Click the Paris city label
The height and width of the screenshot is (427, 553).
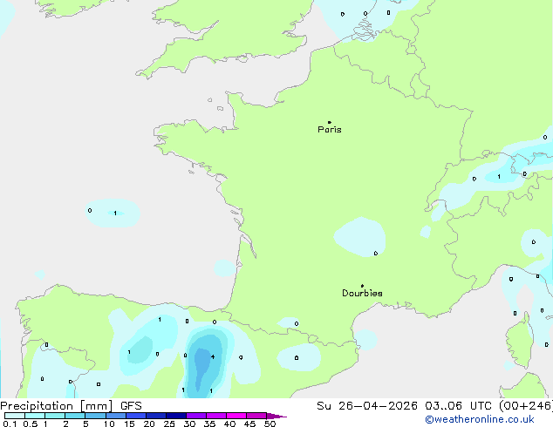[330, 130]
